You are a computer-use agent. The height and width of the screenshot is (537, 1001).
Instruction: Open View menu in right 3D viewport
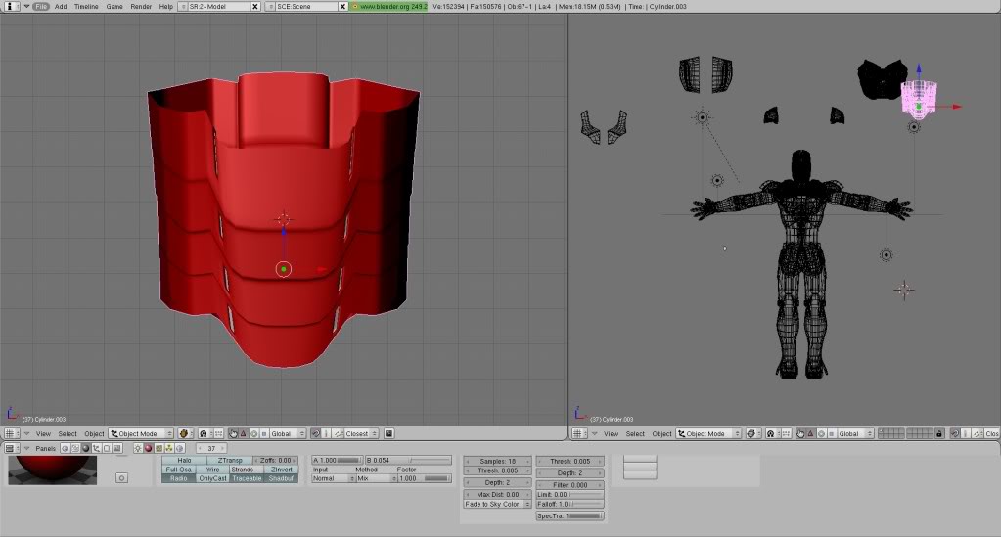pyautogui.click(x=611, y=433)
